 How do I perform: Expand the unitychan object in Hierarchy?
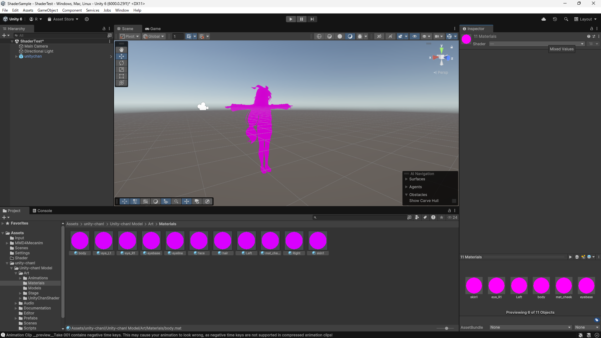click(16, 56)
